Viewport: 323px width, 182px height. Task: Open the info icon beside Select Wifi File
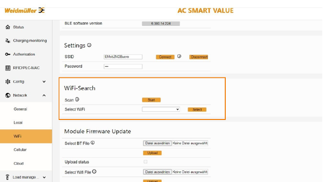[x=94, y=171]
